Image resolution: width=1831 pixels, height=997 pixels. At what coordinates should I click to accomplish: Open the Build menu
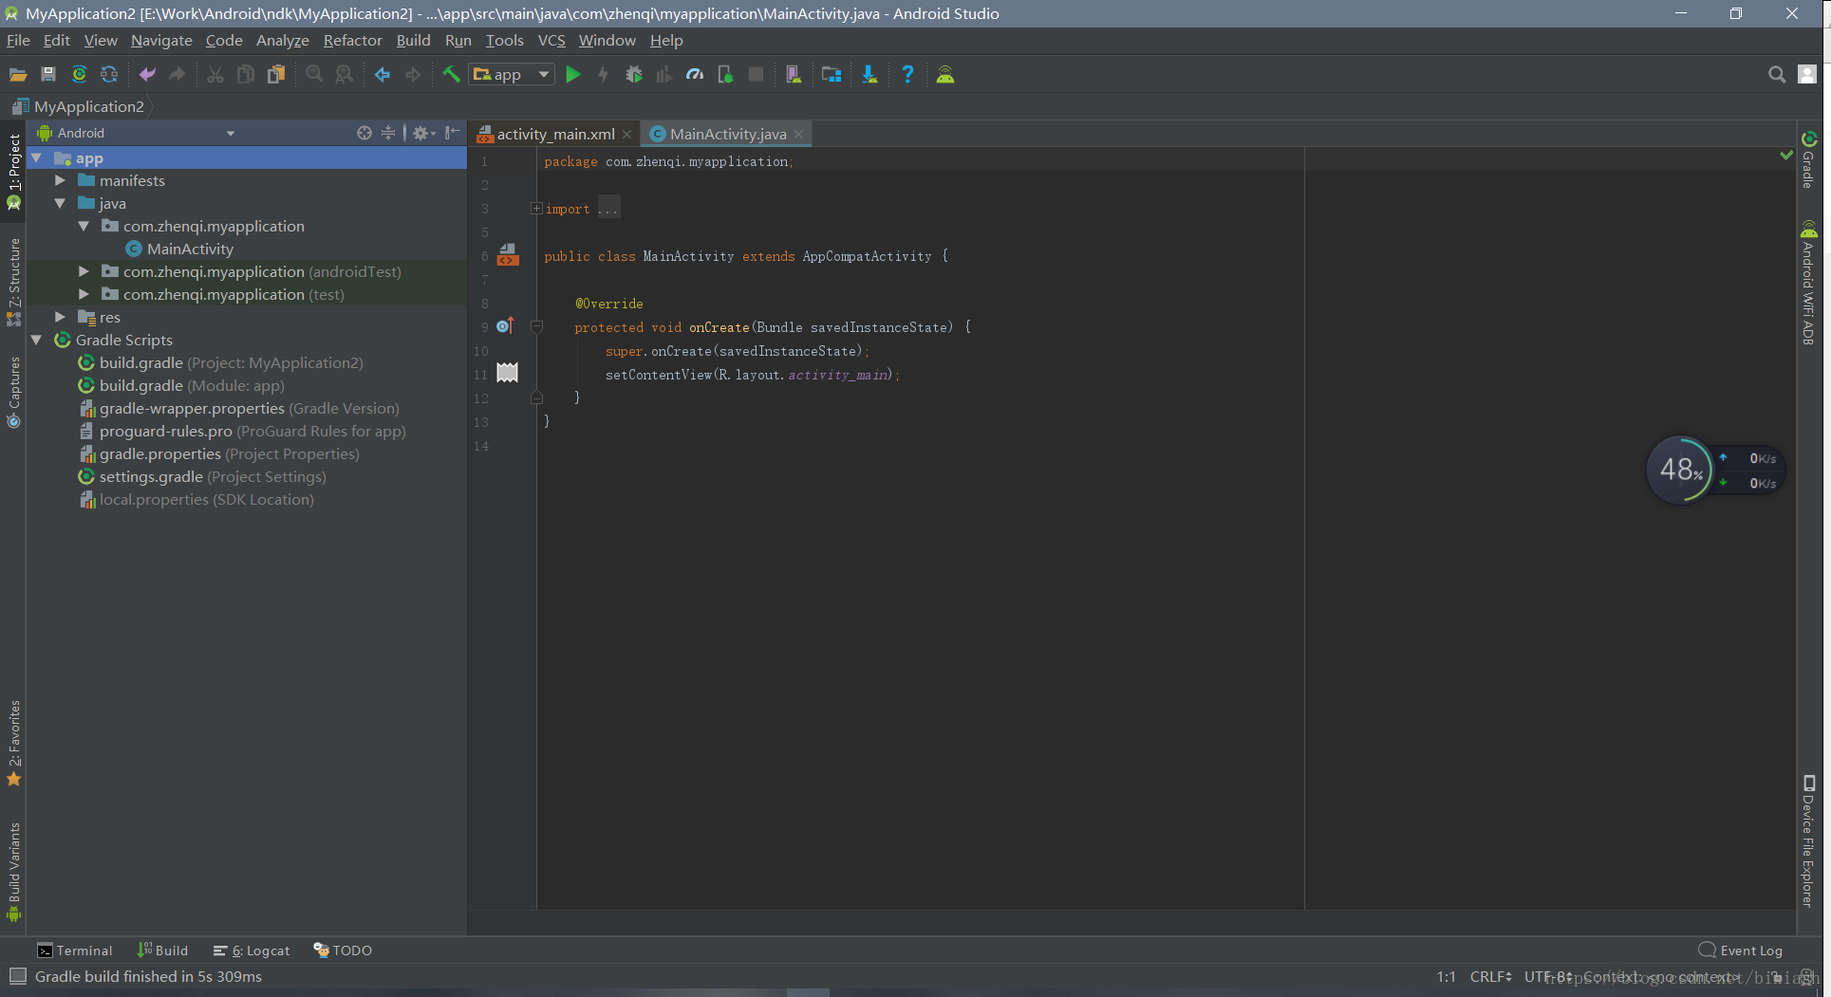point(413,40)
